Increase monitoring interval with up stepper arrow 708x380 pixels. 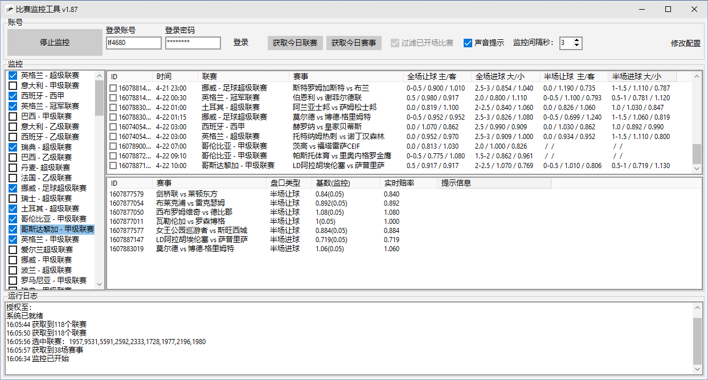pyautogui.click(x=577, y=40)
